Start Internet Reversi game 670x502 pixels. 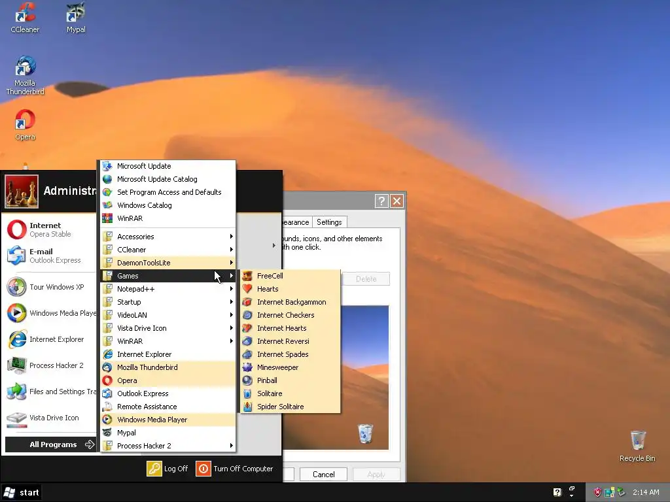[x=291, y=341]
